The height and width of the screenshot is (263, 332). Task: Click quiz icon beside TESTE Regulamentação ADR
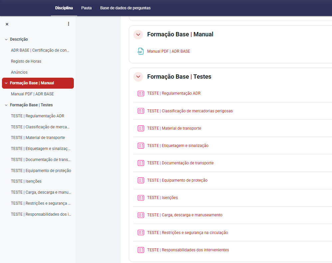coord(141,93)
